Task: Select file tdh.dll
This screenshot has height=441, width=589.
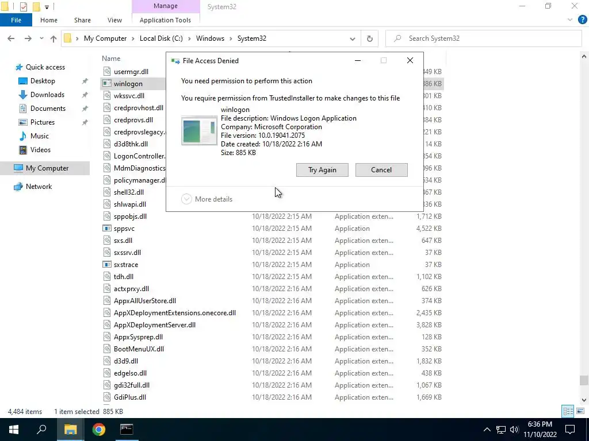Action: (124, 276)
